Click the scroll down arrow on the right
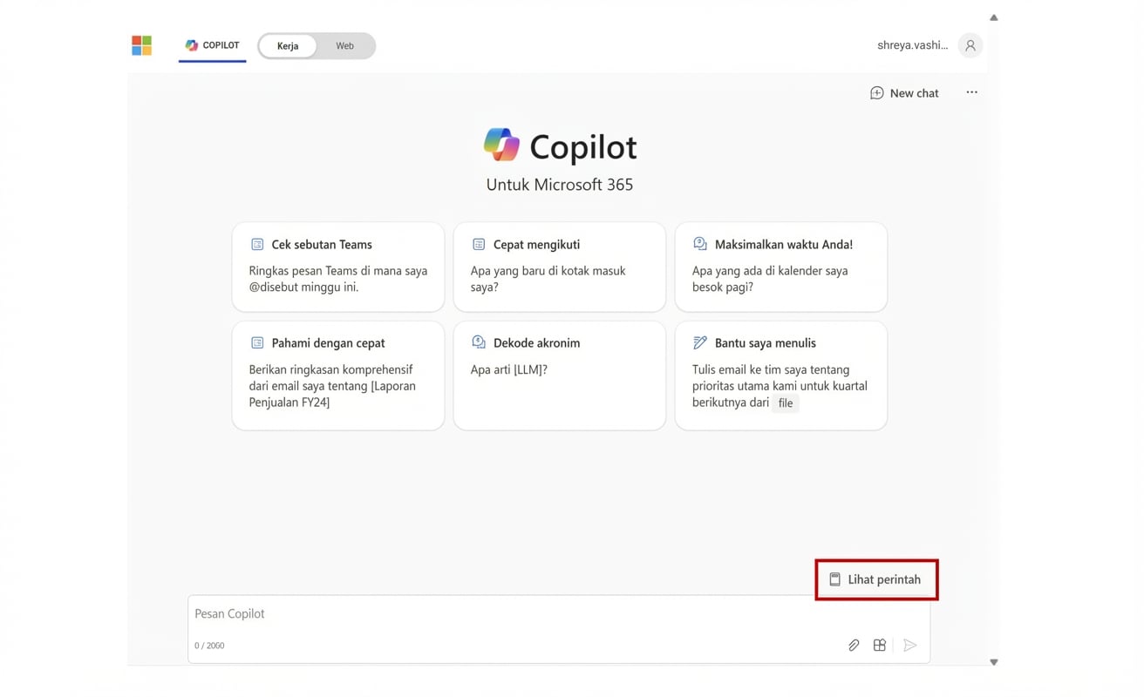1144x697 pixels. click(993, 661)
